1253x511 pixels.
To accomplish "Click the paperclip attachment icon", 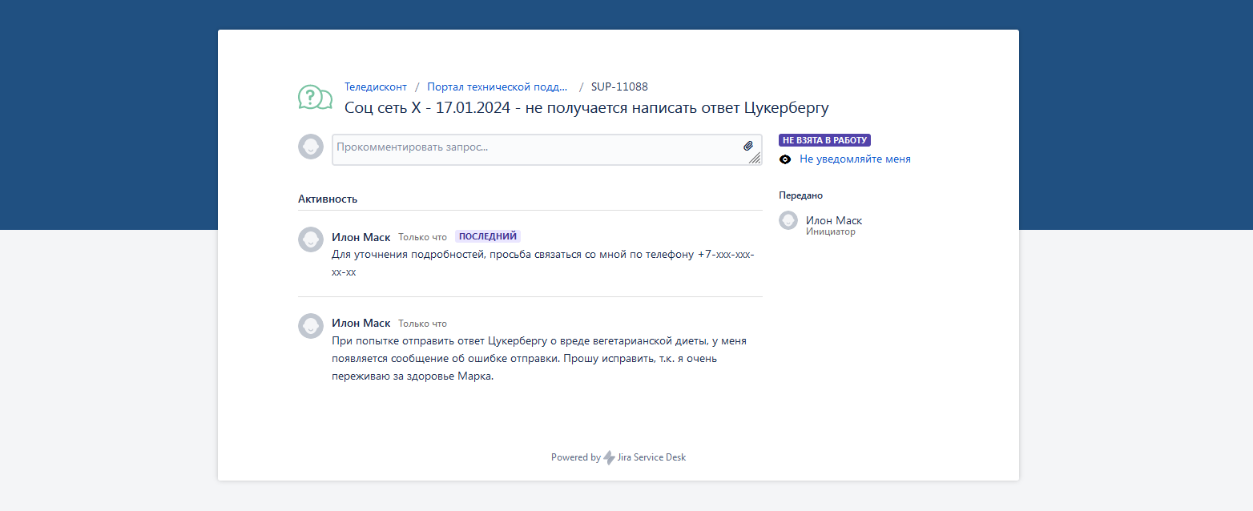I will tap(748, 146).
